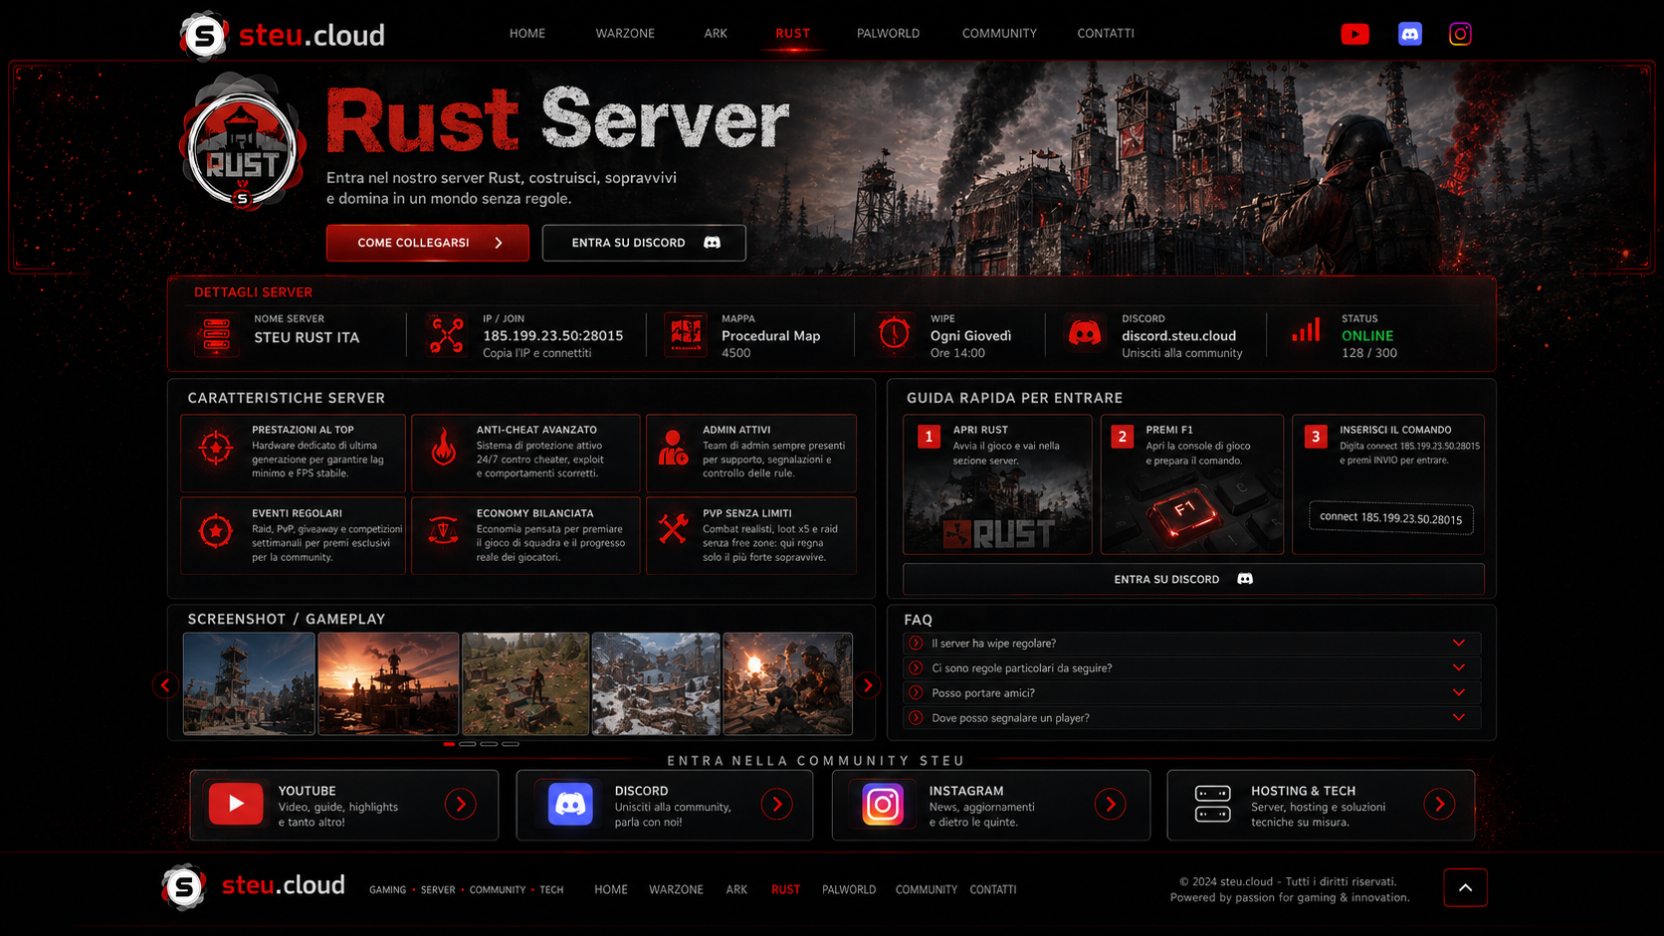Open the WARZONE tab in top navigation
The image size is (1664, 936).
coord(625,34)
